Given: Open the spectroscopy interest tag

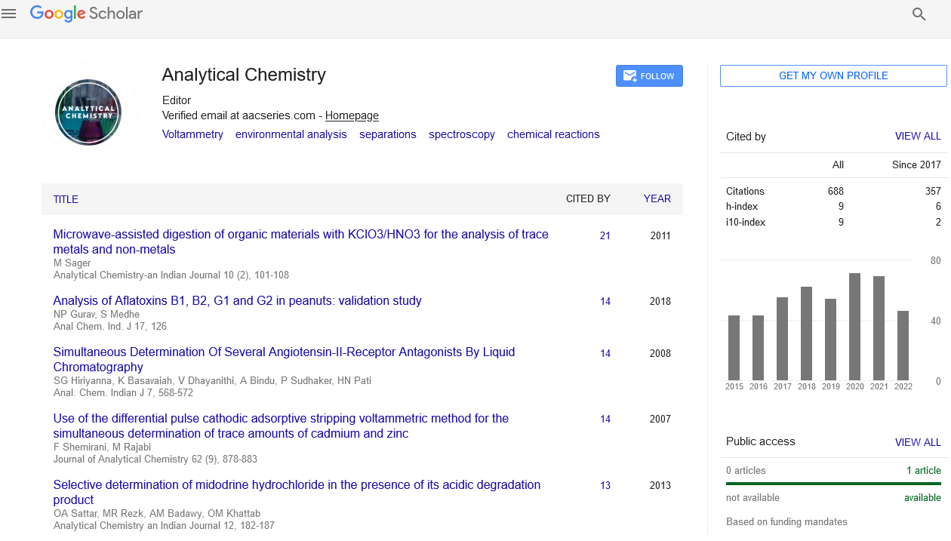Looking at the screenshot, I should 461,134.
